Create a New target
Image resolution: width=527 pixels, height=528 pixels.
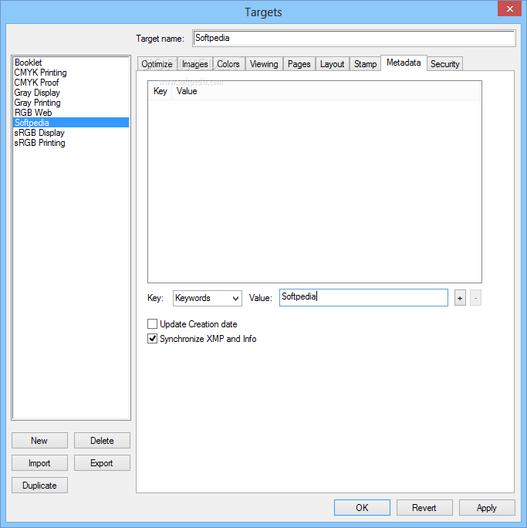(39, 441)
